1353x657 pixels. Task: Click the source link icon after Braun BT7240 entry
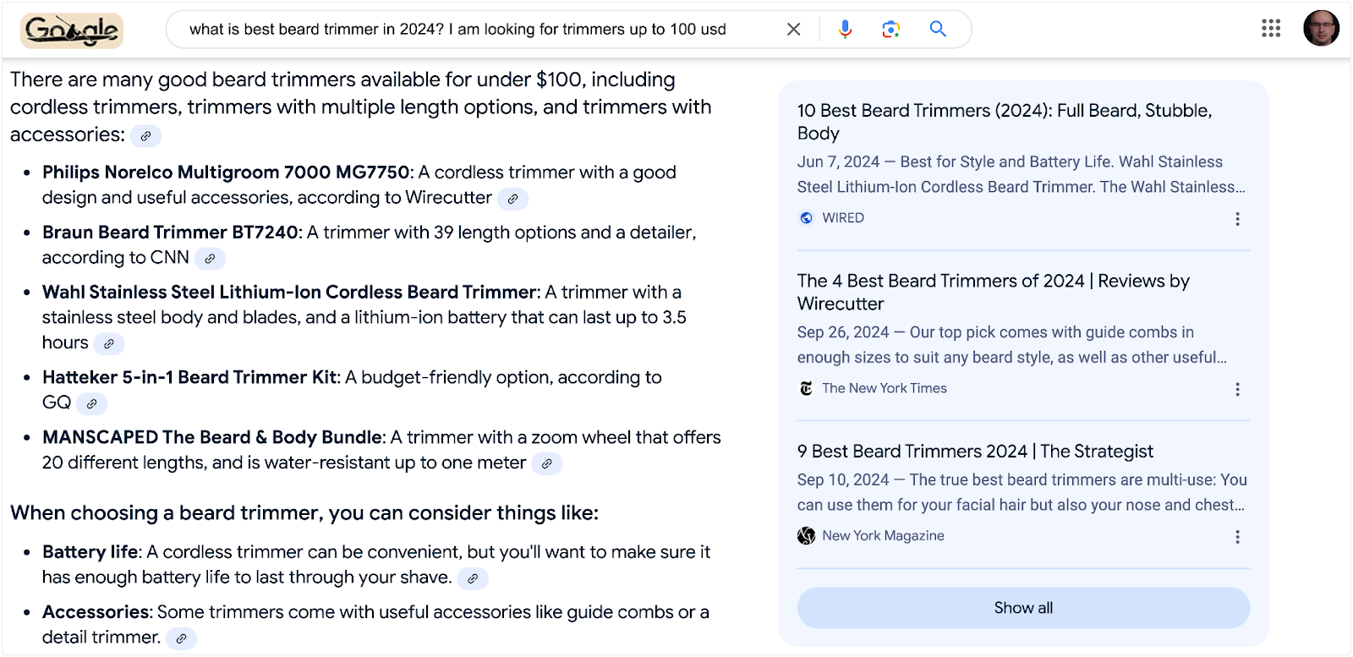coord(210,259)
